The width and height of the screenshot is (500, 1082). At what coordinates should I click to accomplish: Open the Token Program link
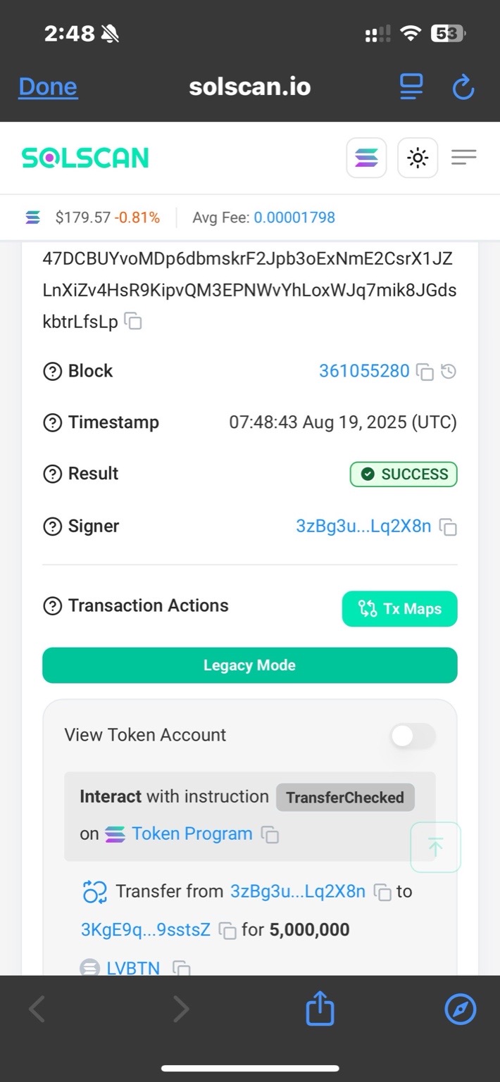[192, 833]
